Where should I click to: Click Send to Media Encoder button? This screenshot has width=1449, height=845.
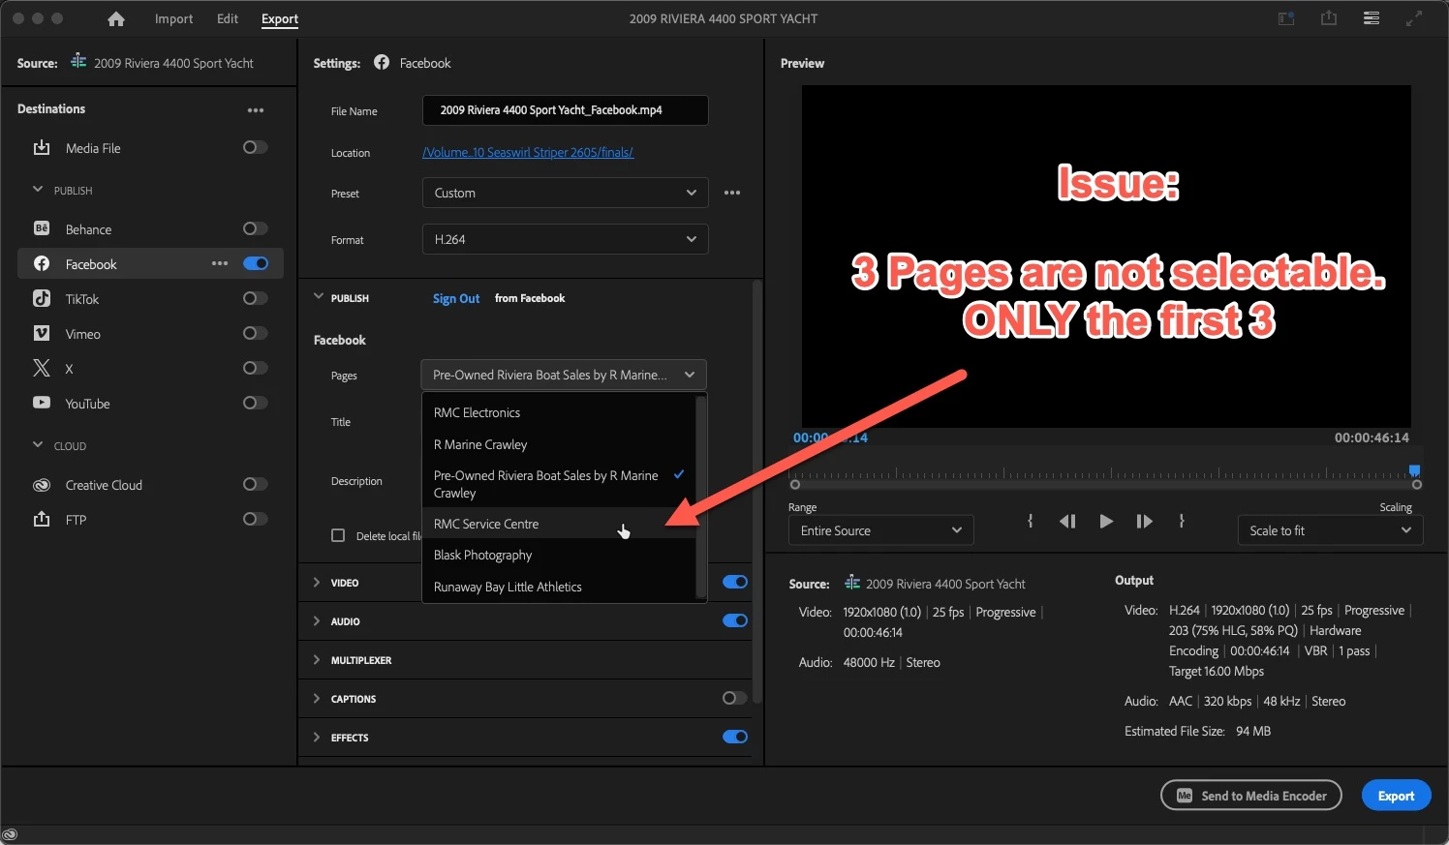1251,796
